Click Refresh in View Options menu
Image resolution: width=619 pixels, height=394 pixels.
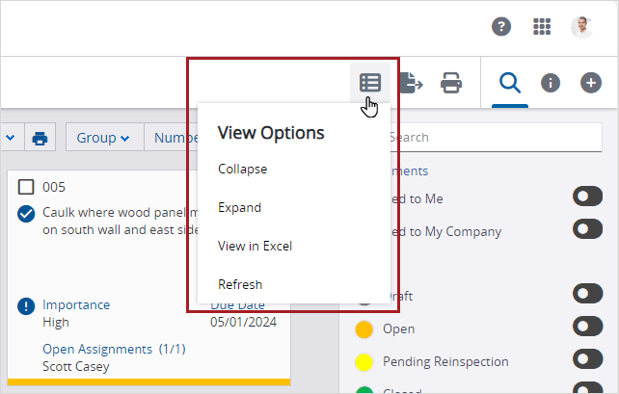(240, 284)
